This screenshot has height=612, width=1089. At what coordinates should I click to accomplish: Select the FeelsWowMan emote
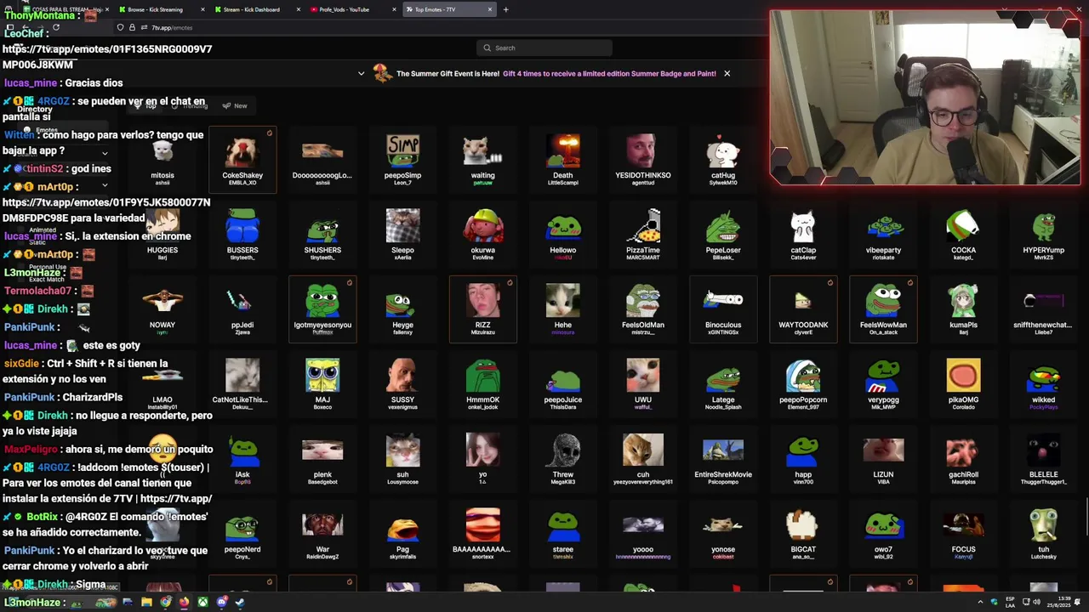point(883,309)
